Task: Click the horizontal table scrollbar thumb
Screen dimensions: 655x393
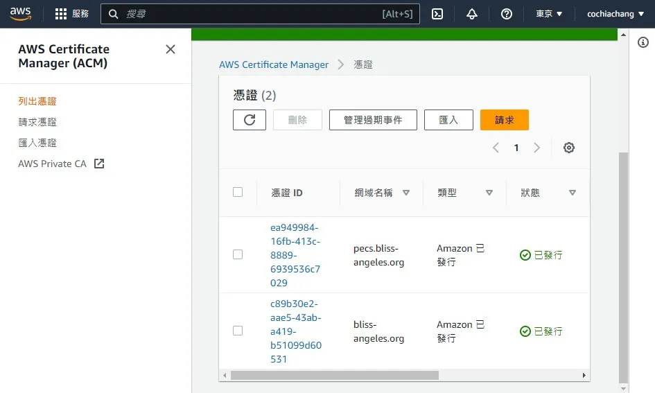Action: click(x=335, y=375)
